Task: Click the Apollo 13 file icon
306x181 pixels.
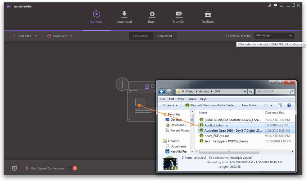Action: coord(202,125)
